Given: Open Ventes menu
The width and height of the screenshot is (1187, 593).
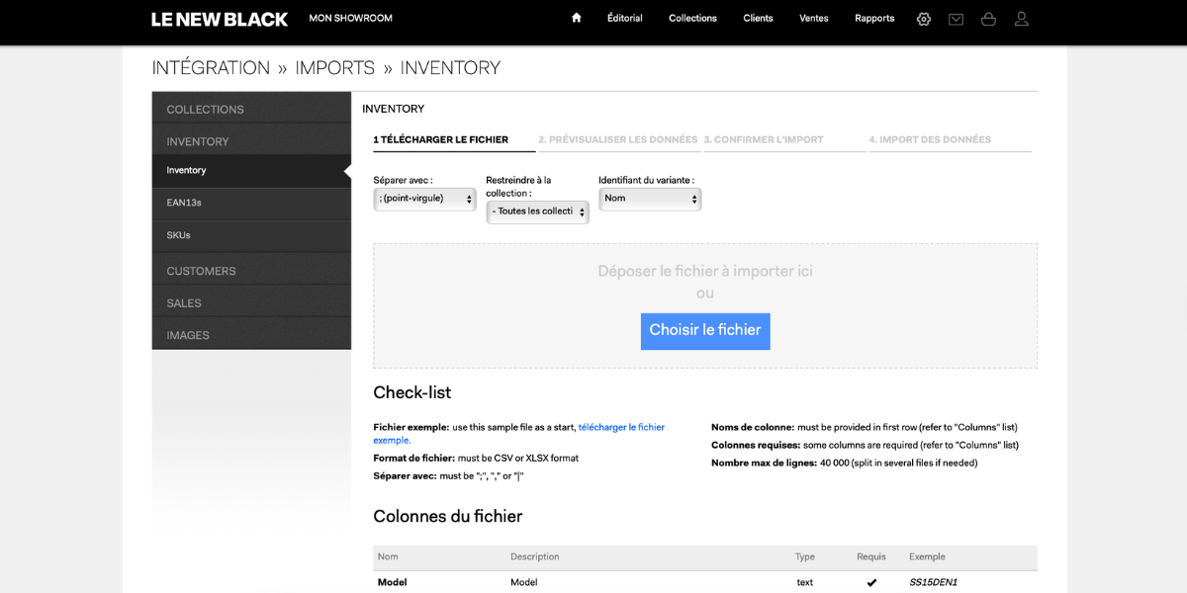Looking at the screenshot, I should pos(814,18).
